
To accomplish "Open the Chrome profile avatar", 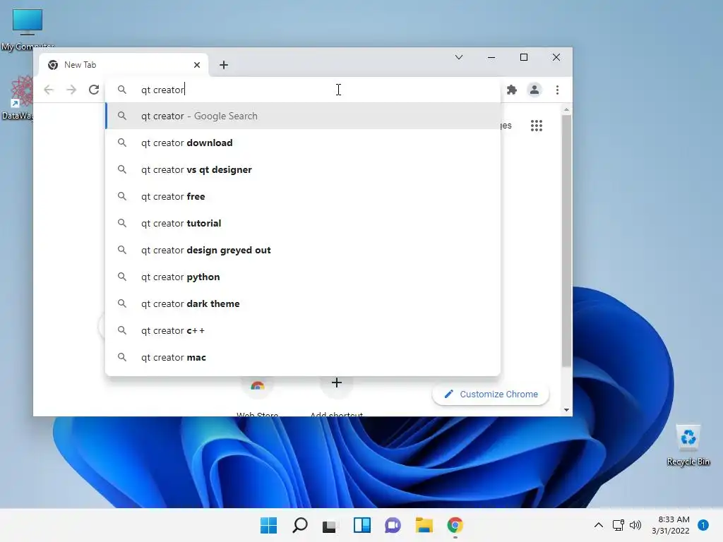I will (534, 90).
